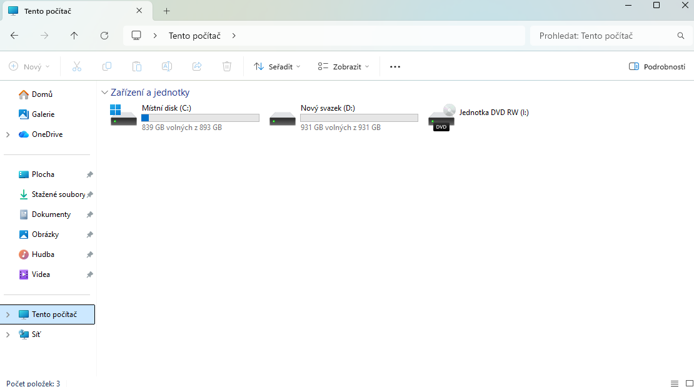Screen dimensions: 694x387
Task: Switch to details list view icon
Action: pos(674,383)
